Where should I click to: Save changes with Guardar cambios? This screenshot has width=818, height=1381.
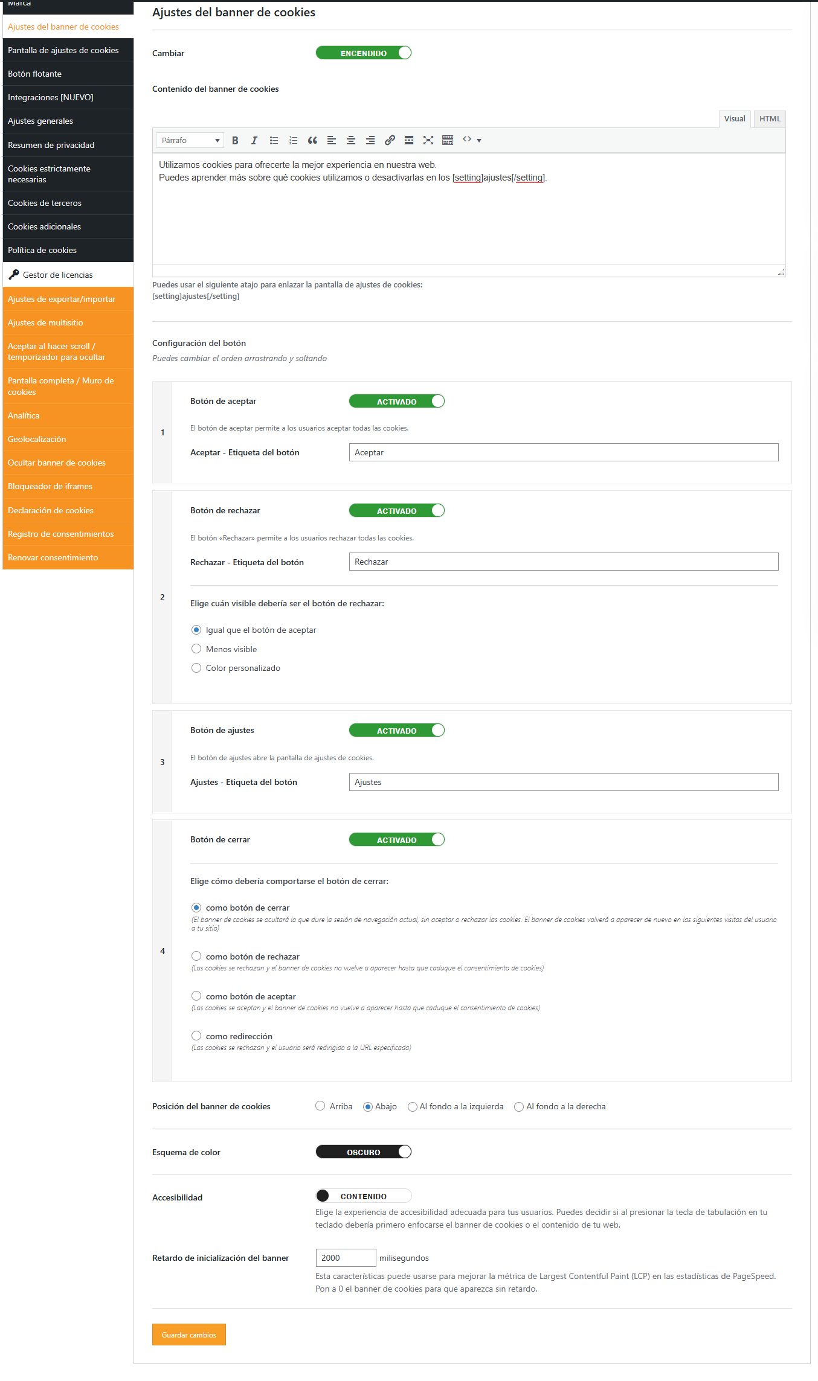click(x=189, y=1335)
